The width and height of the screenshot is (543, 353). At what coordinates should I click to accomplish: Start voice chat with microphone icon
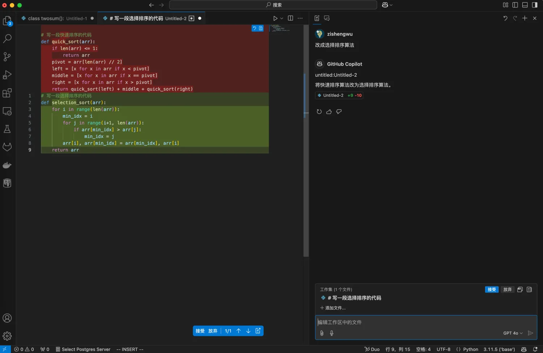(332, 333)
